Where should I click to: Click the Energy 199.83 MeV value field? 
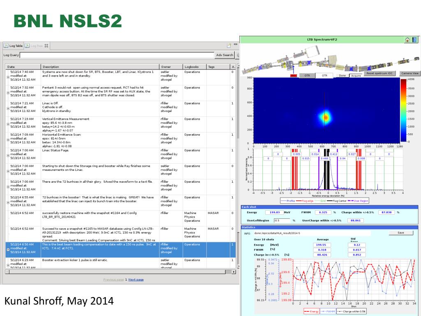(x=274, y=212)
